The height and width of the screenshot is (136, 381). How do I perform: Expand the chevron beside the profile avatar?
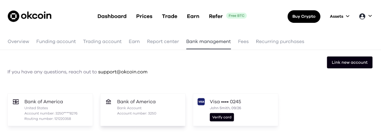click(x=370, y=16)
